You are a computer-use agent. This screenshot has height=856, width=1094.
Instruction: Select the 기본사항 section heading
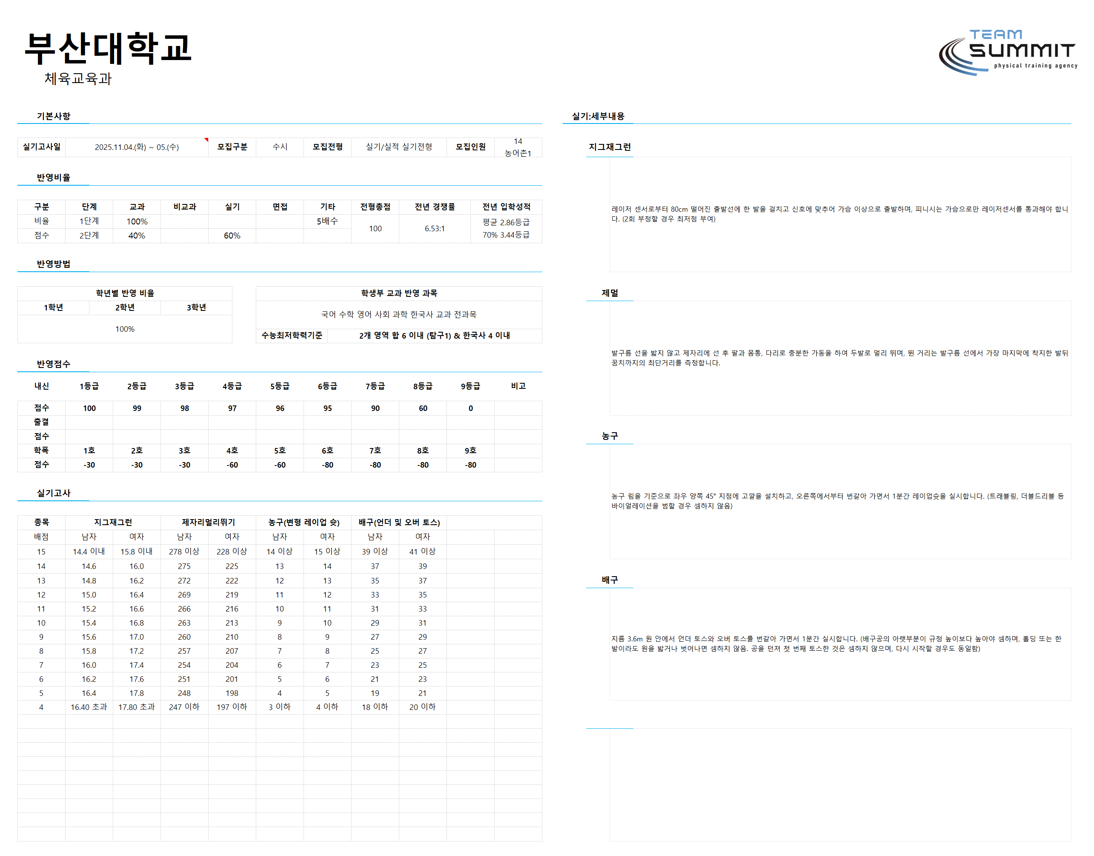tap(54, 116)
